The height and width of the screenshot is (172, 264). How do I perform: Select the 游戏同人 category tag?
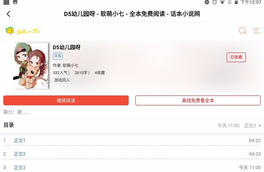(x=62, y=80)
